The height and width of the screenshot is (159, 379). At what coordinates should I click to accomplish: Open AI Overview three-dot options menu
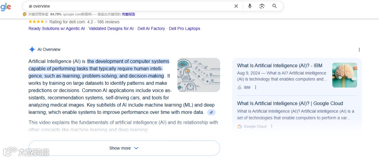(x=359, y=50)
